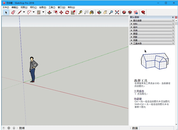
Task: Open the 窗口(W) menu
Action: pyautogui.click(x=62, y=7)
